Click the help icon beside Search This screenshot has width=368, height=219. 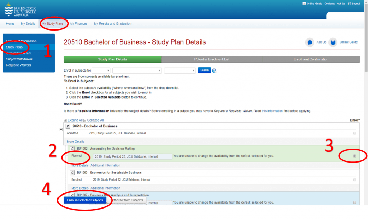[x=214, y=70]
